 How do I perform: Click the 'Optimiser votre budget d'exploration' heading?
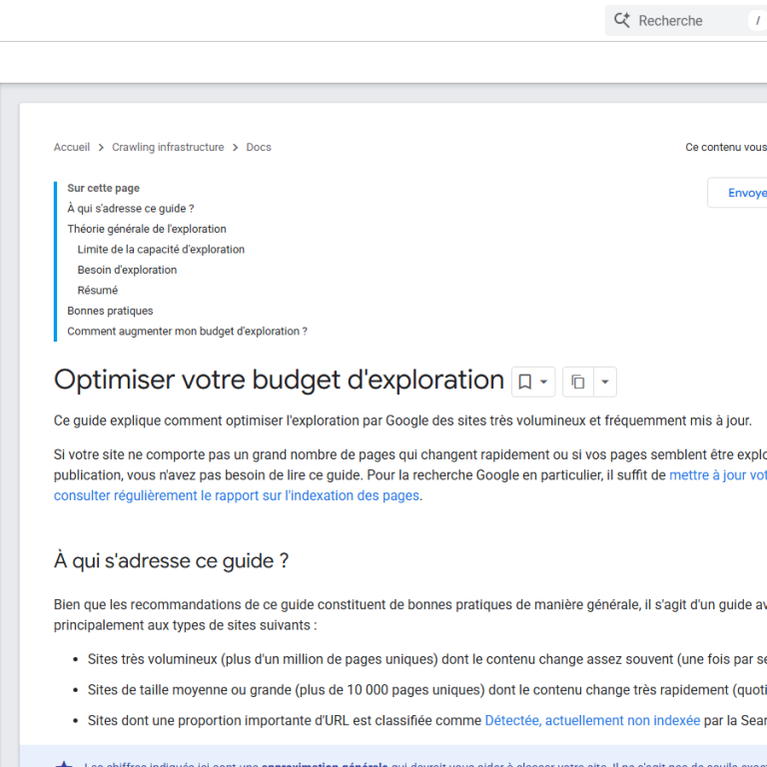click(x=279, y=381)
